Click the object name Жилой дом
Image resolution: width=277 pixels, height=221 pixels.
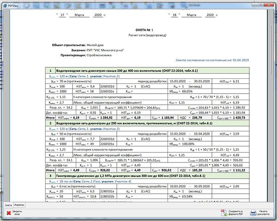coord(95,45)
